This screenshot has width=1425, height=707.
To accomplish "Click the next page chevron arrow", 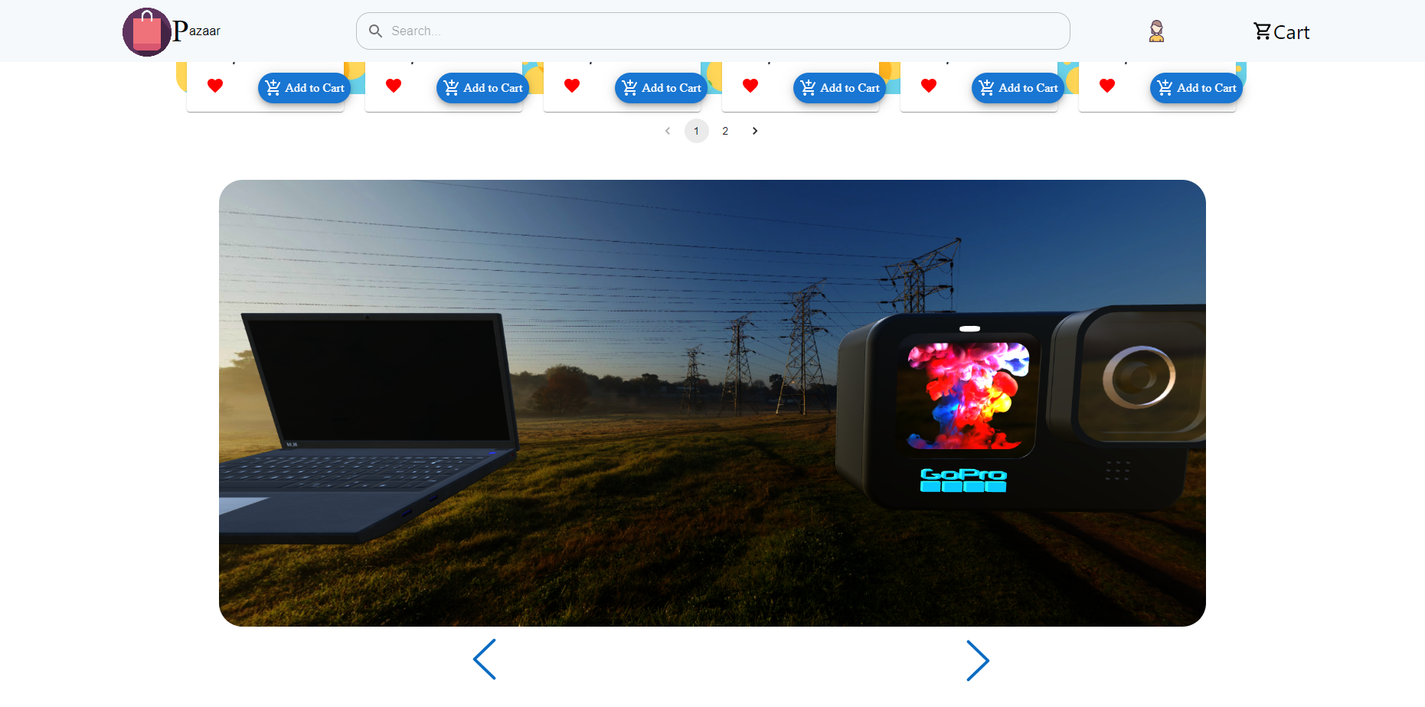I will tap(755, 131).
